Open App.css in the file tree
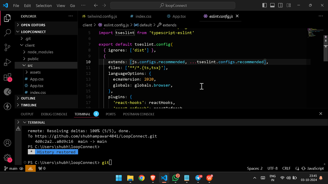328x184 pixels. point(46,79)
